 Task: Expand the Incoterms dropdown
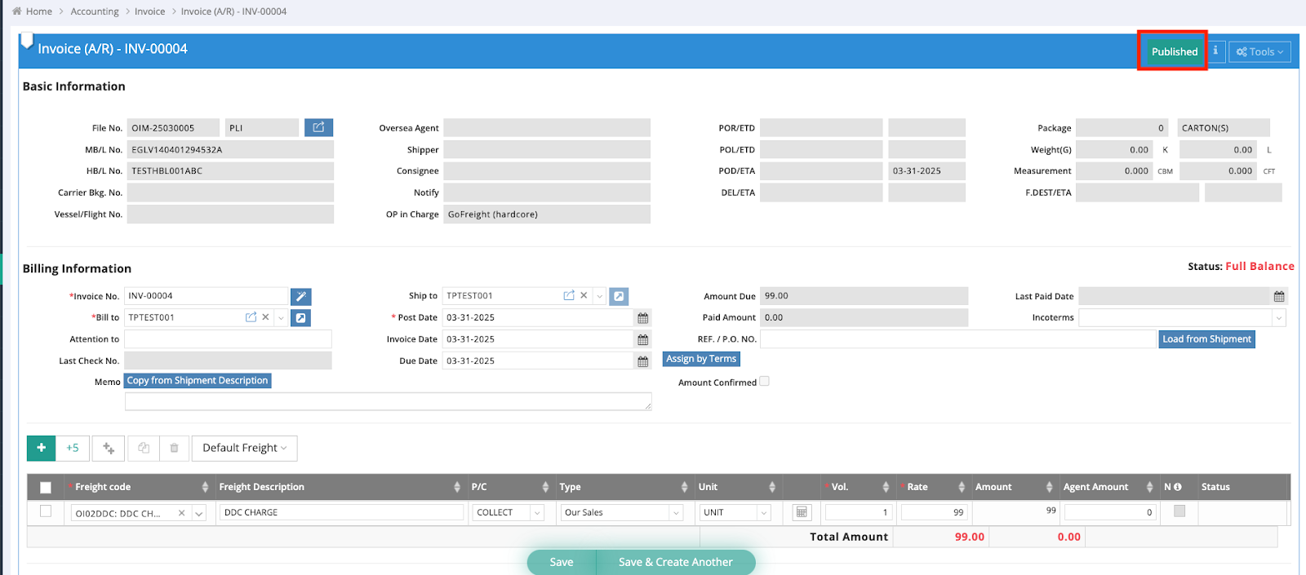[x=1278, y=318]
